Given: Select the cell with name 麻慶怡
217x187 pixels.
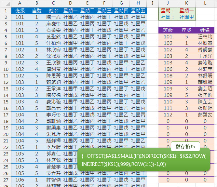Looking at the screenshot, I should click(54, 24).
